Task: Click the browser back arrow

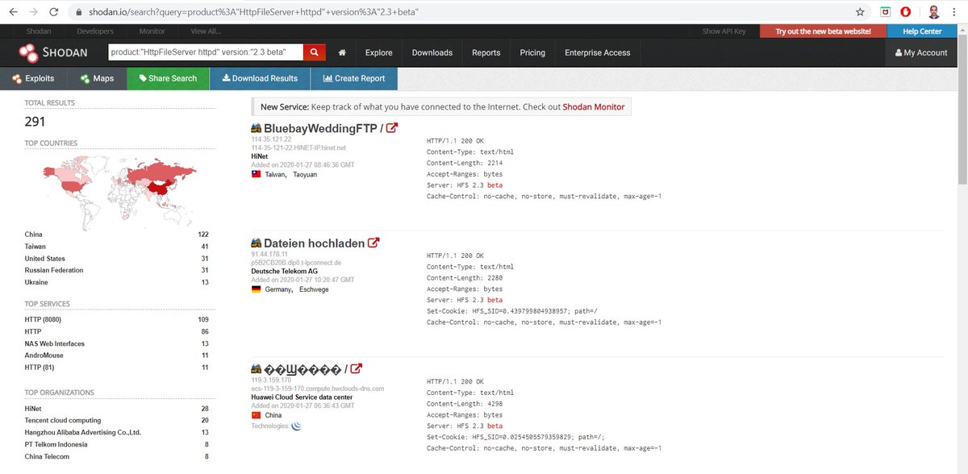Action: (x=13, y=12)
